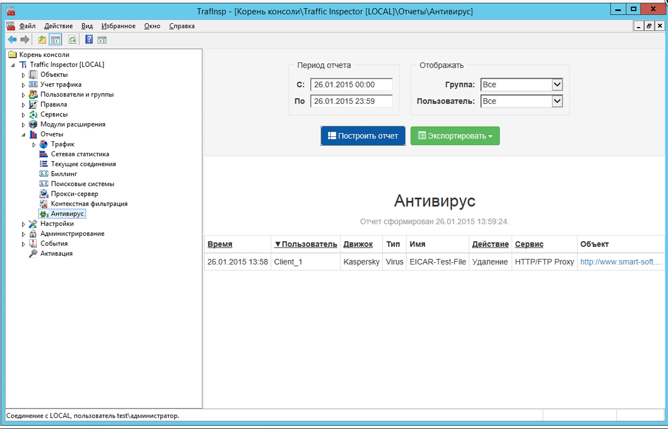Sort by Пользователь column header
Screen dimensions: 668x429
tap(306, 244)
